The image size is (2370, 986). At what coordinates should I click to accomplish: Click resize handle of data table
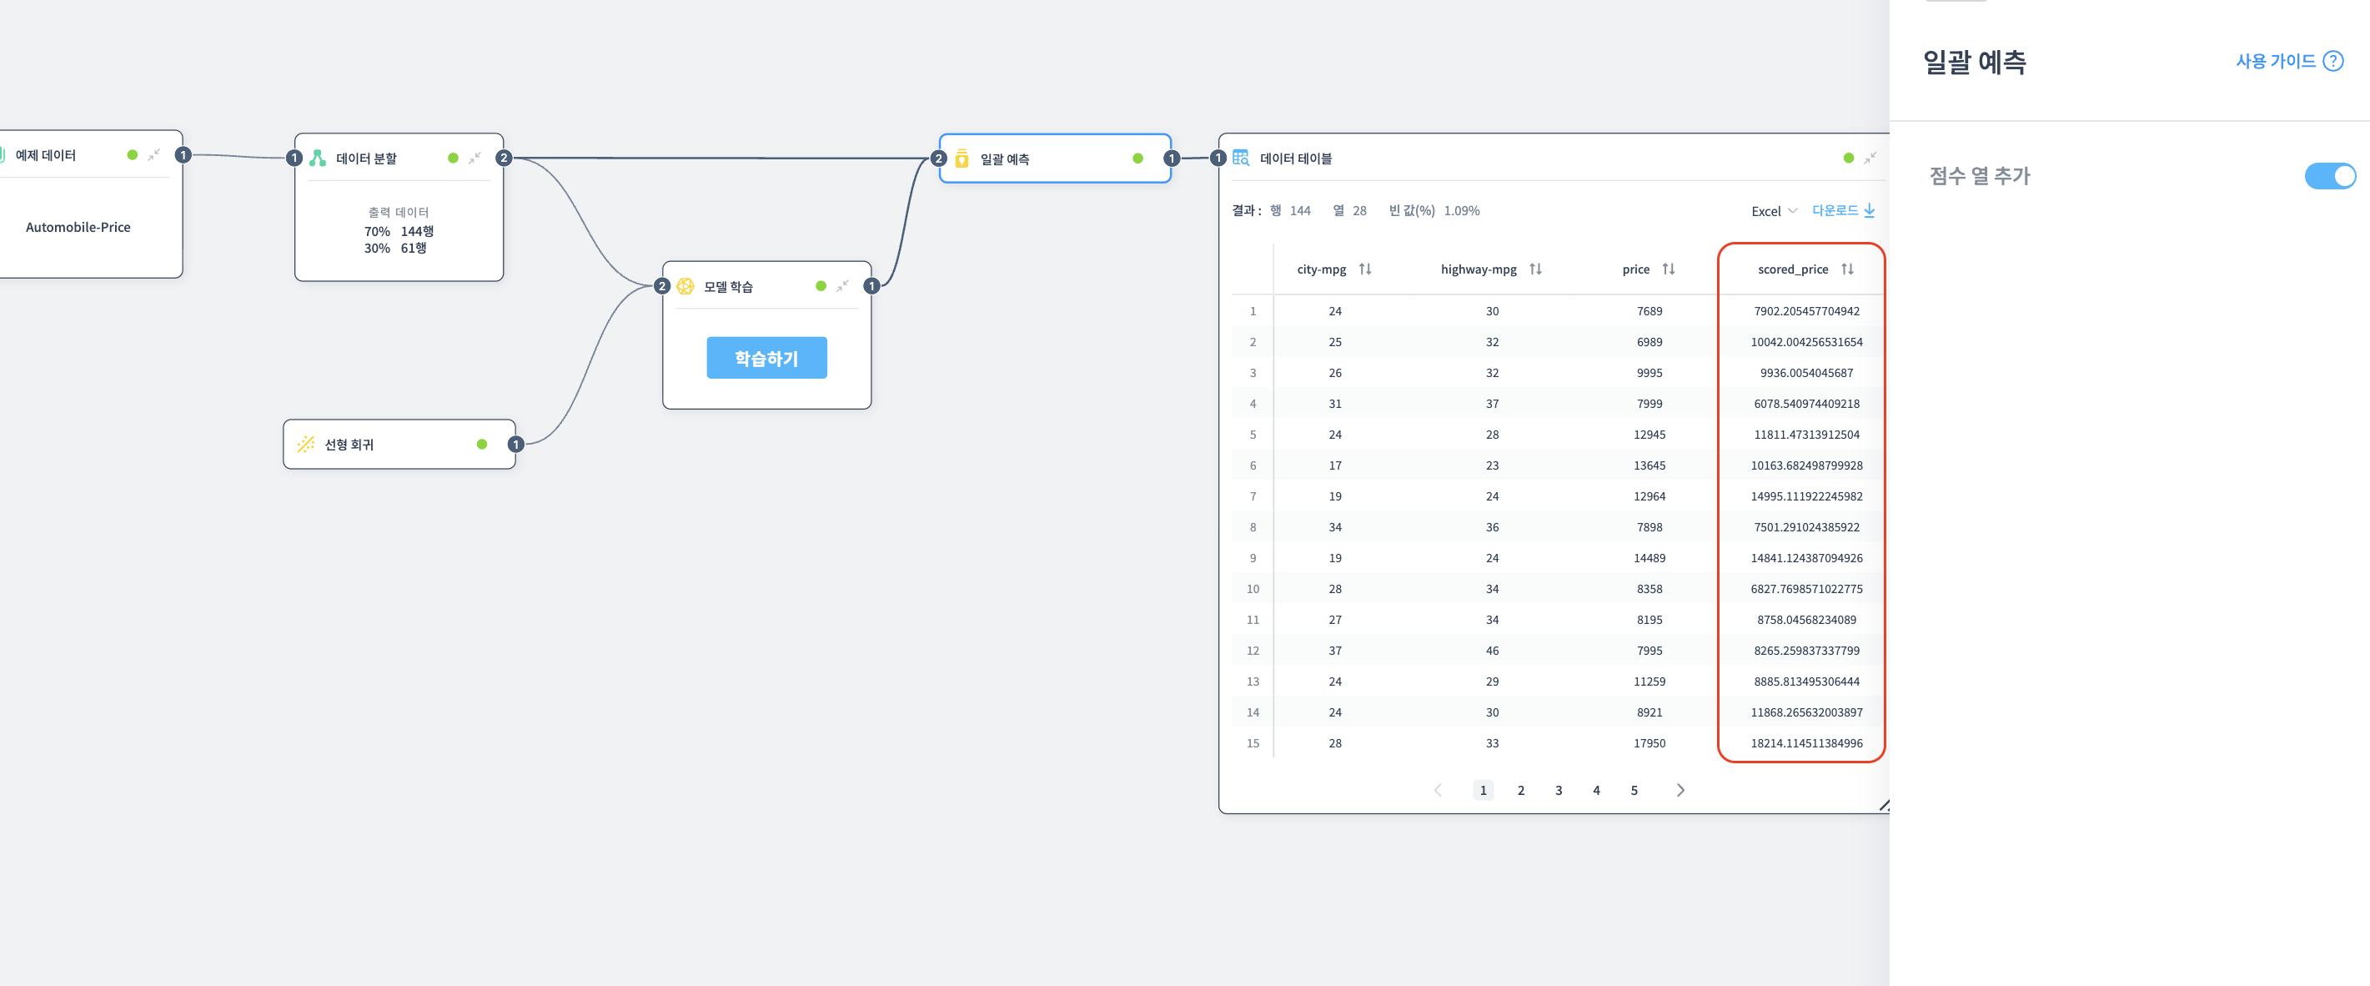click(x=1882, y=806)
